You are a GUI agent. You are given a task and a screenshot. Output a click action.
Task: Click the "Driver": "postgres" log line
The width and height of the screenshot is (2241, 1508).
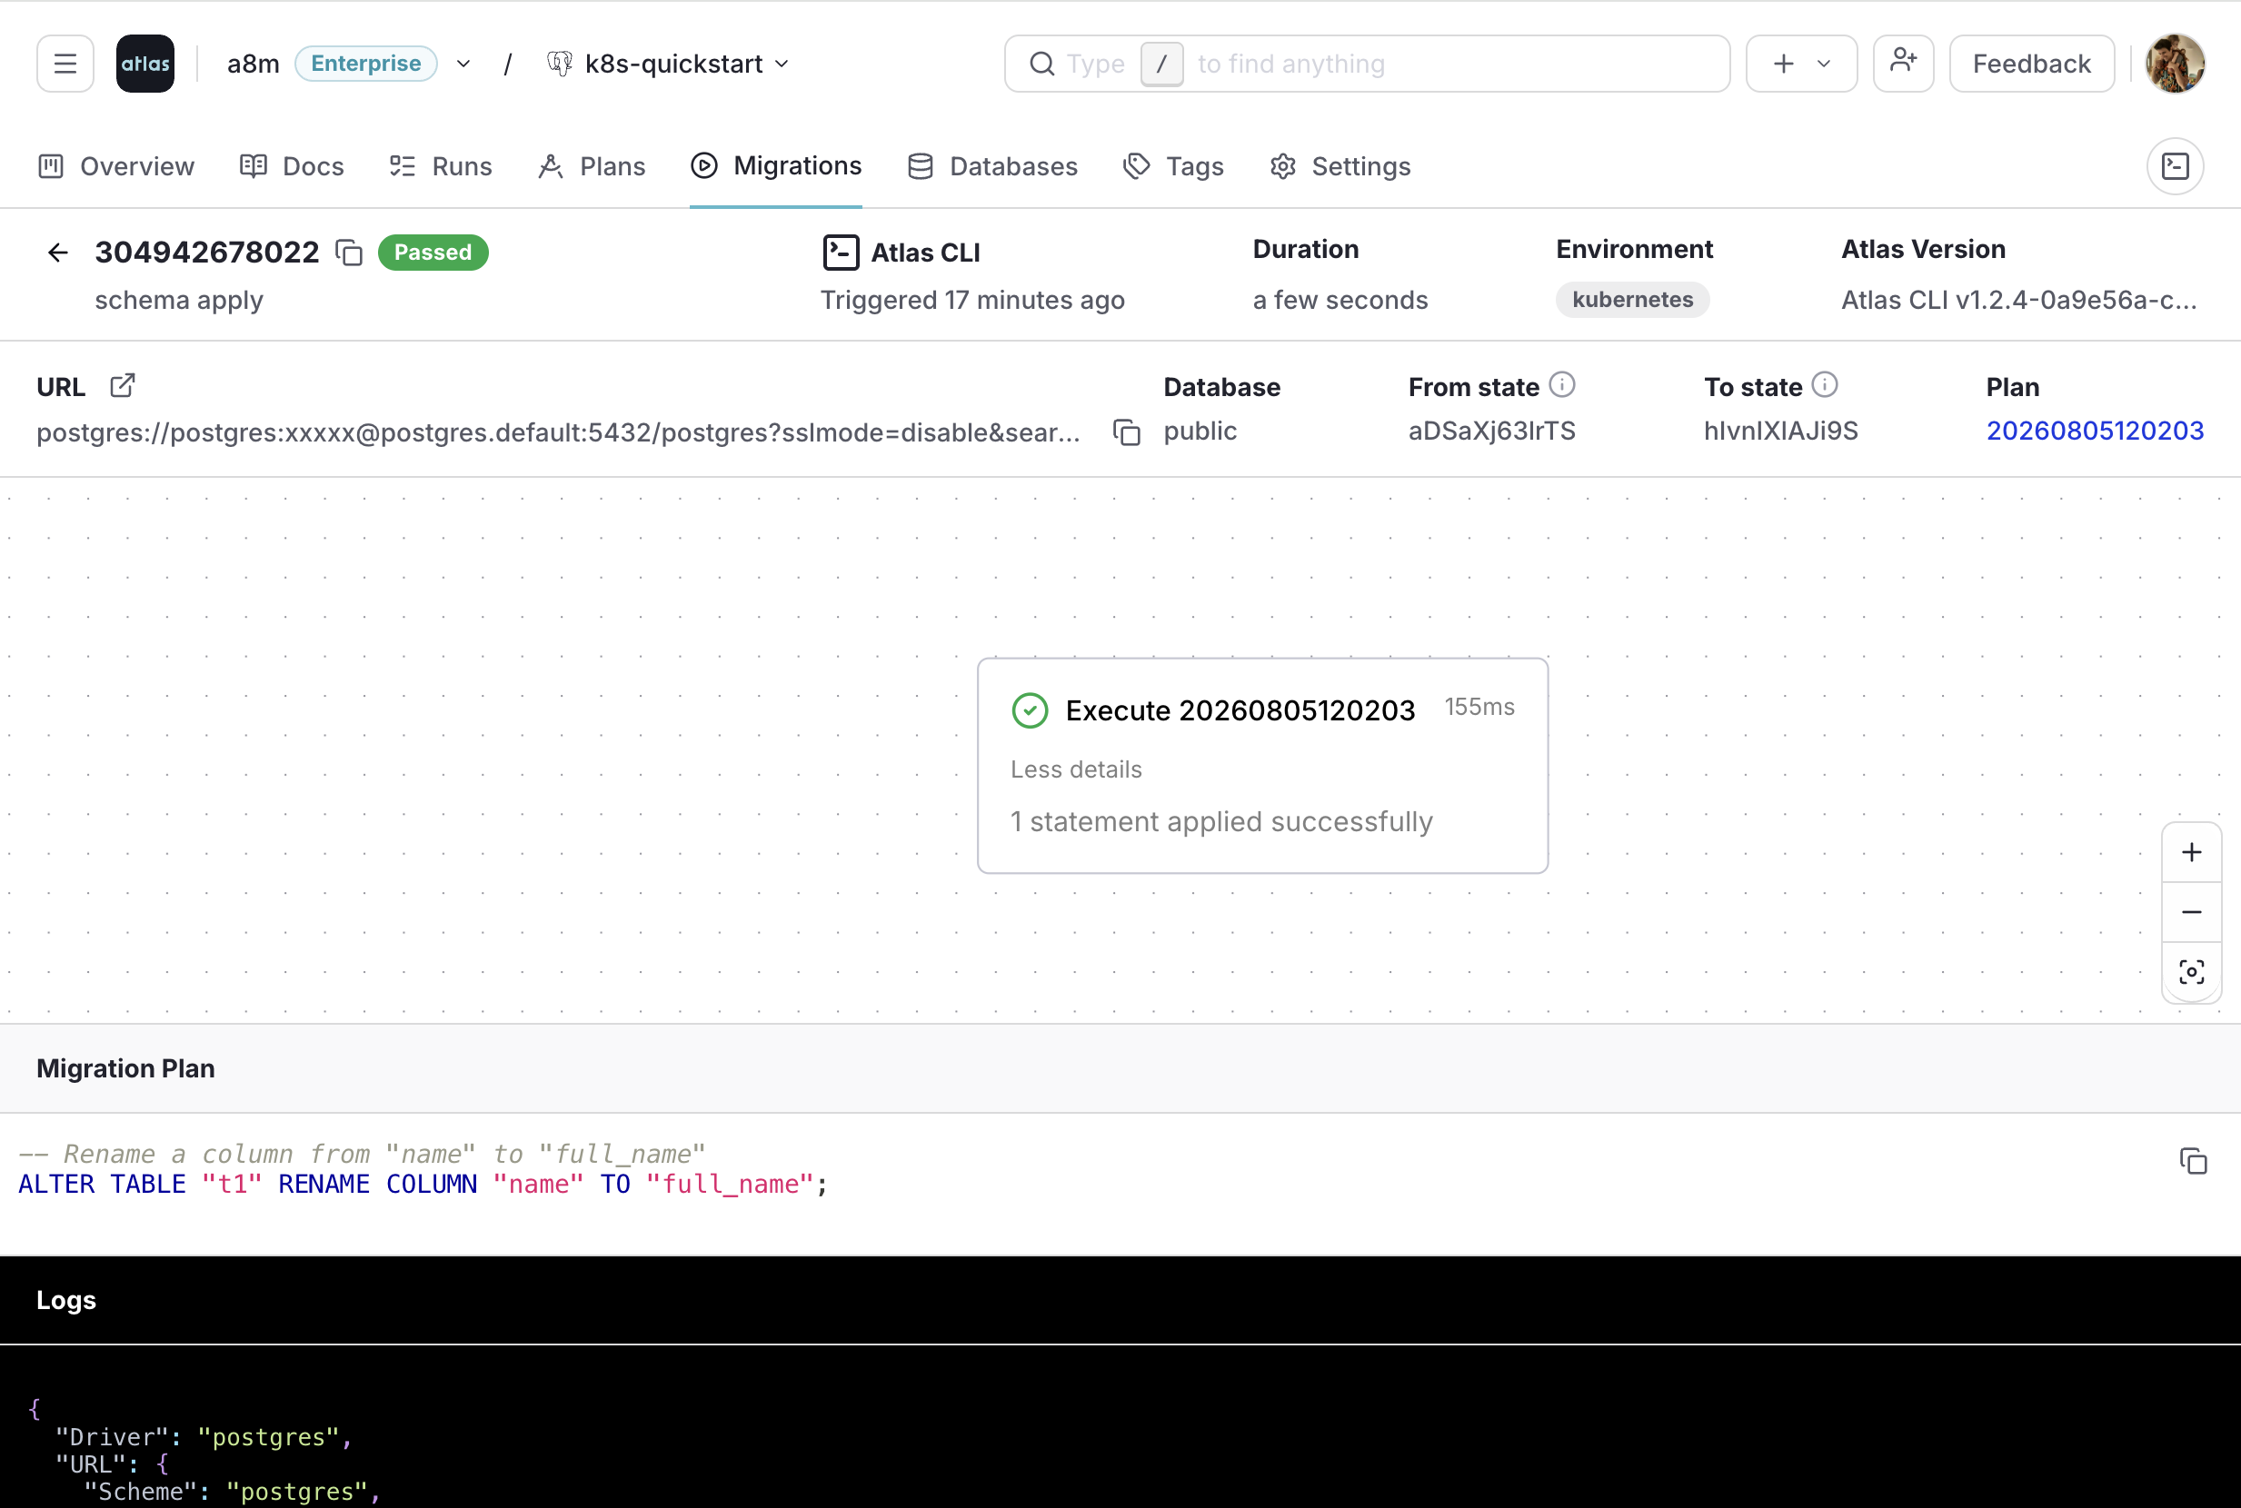pyautogui.click(x=204, y=1437)
